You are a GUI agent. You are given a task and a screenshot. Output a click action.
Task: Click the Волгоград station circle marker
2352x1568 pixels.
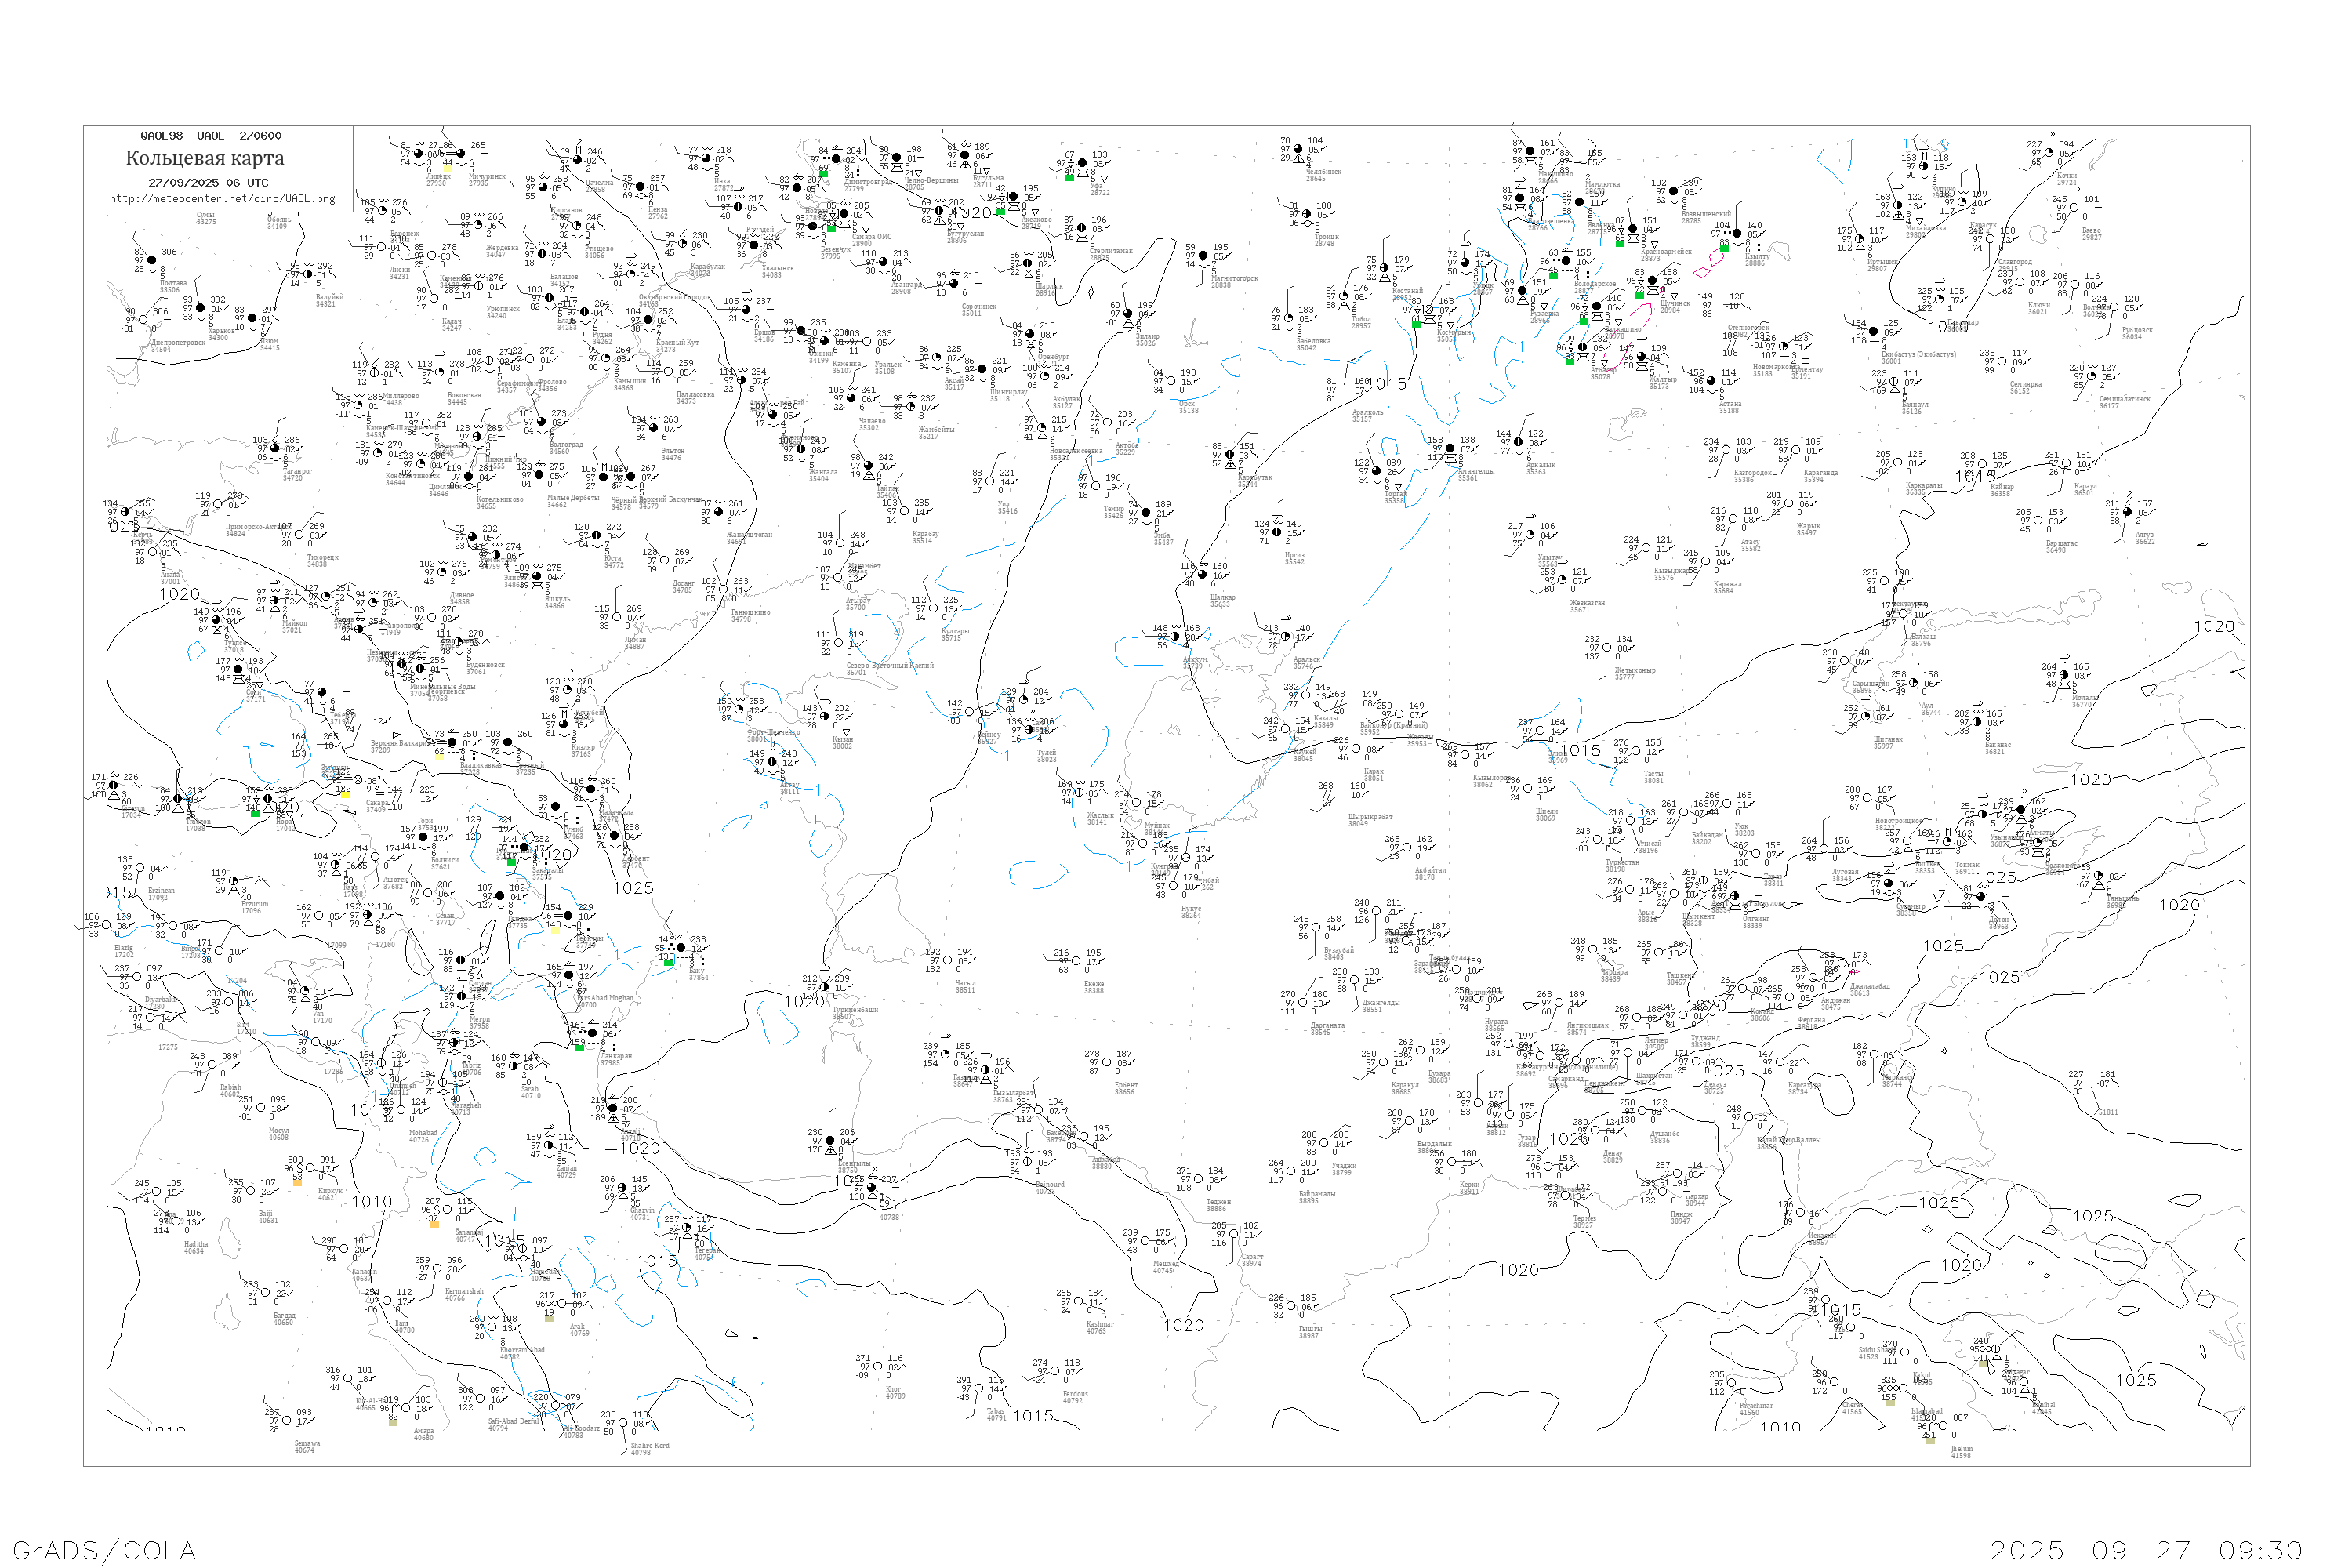coord(542,422)
